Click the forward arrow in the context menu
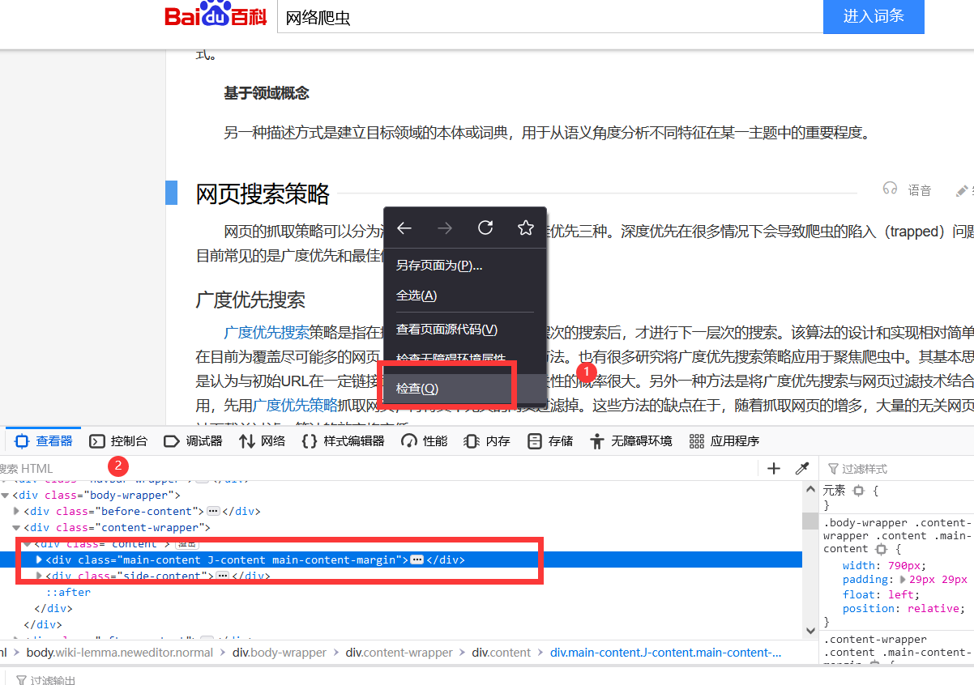Screen dimensions: 974x685 pos(445,228)
